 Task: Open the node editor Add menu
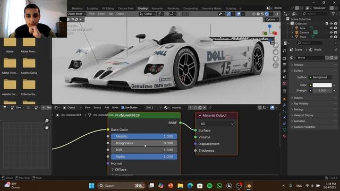coord(107,108)
